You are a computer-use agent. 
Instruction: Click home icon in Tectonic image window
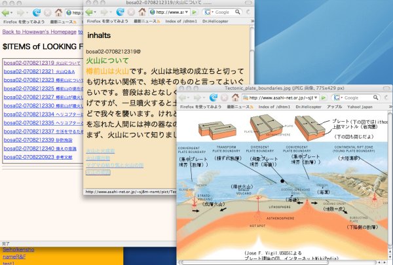click(235, 97)
